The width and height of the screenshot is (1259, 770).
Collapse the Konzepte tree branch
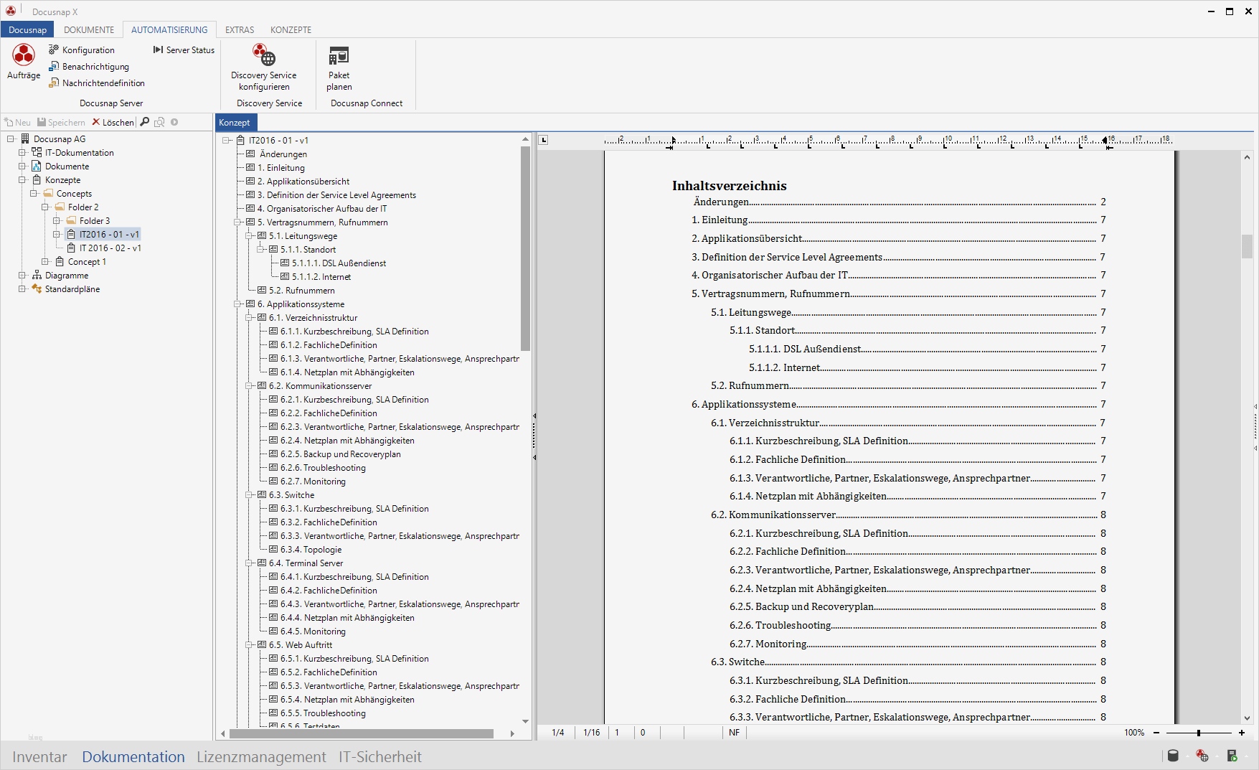tap(23, 179)
